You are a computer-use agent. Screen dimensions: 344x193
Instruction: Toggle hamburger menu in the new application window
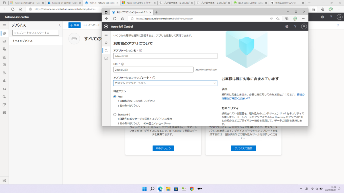point(106,35)
